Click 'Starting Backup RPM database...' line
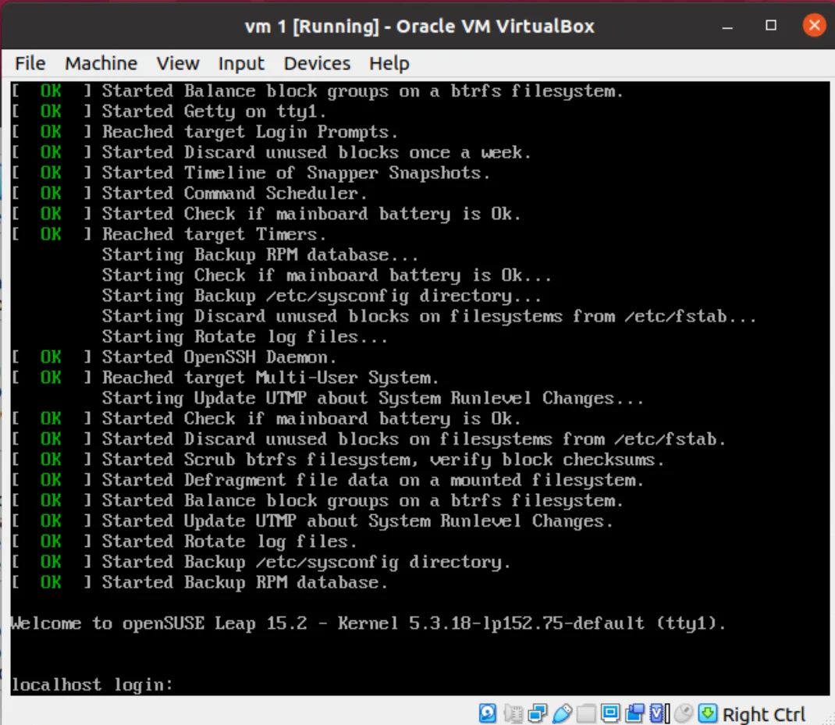Viewport: 835px width, 725px height. [x=260, y=255]
